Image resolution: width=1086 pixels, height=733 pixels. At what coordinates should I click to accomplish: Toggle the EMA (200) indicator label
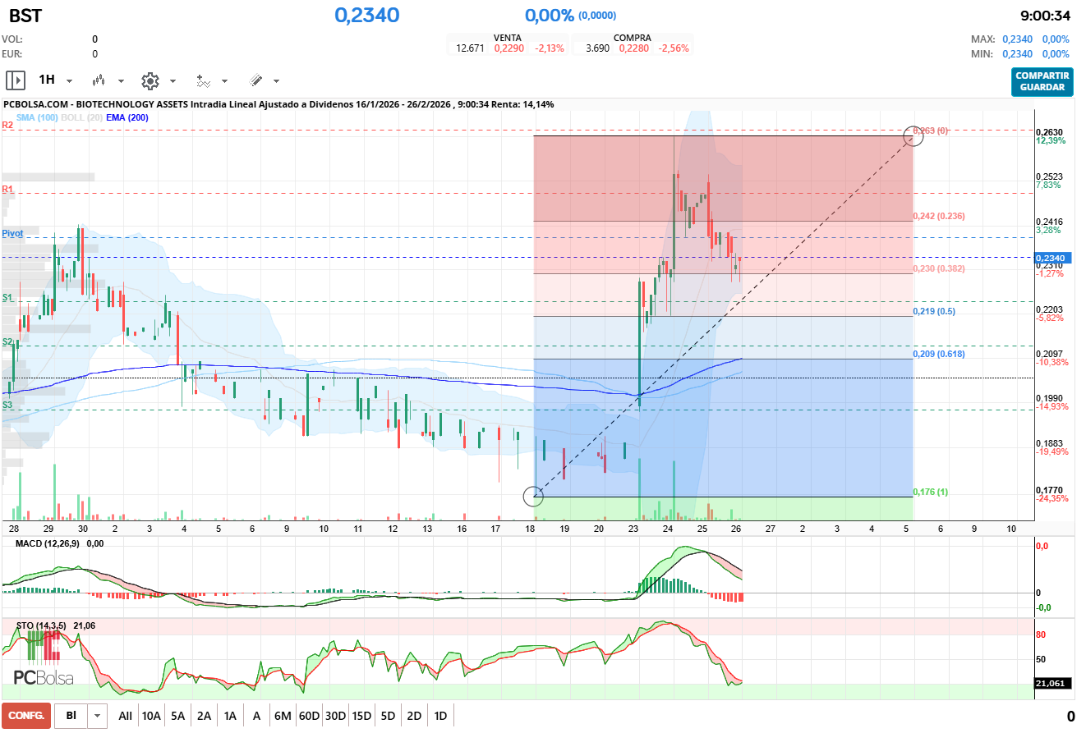point(127,117)
